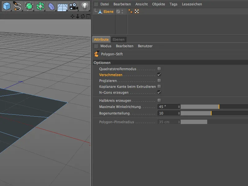This screenshot has height=186, width=248.
Task: Click the N-Gons erzeugen label
Action: click(114, 92)
